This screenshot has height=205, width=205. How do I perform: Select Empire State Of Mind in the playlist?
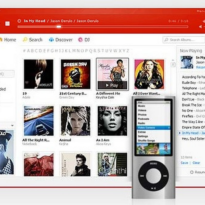pyautogui.click(x=193, y=127)
